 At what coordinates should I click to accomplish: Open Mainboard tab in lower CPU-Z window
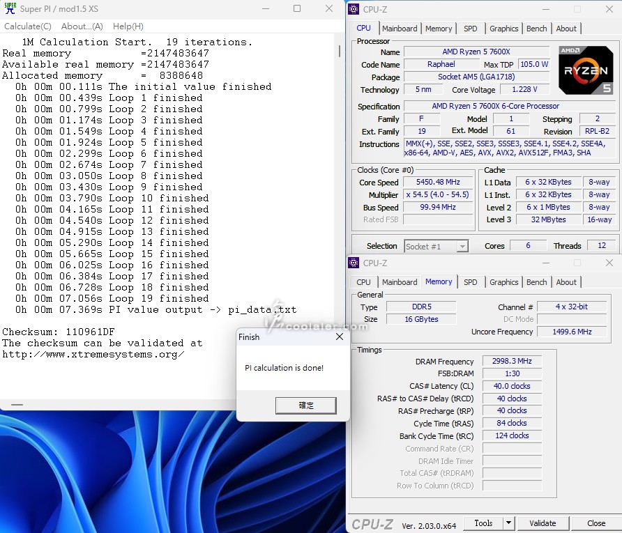click(x=400, y=282)
